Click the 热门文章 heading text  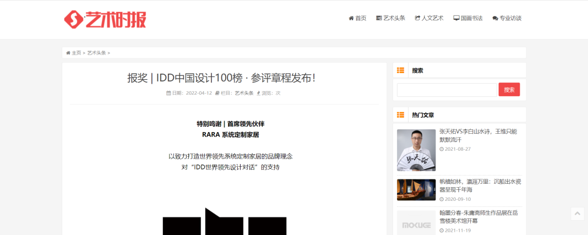pyautogui.click(x=423, y=115)
